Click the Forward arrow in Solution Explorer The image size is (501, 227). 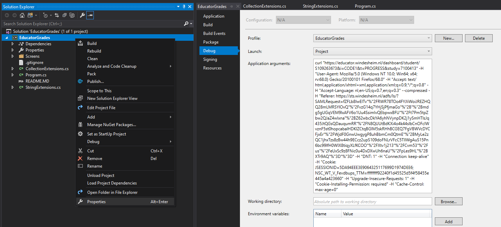15,15
